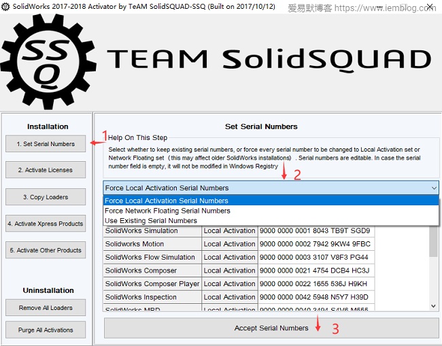Open the 2. Activate Licenses step
442x346 pixels.
pos(46,170)
